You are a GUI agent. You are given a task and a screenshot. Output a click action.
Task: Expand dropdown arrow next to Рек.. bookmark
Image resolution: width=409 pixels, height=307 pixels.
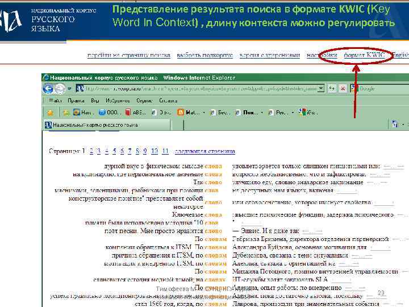293,113
